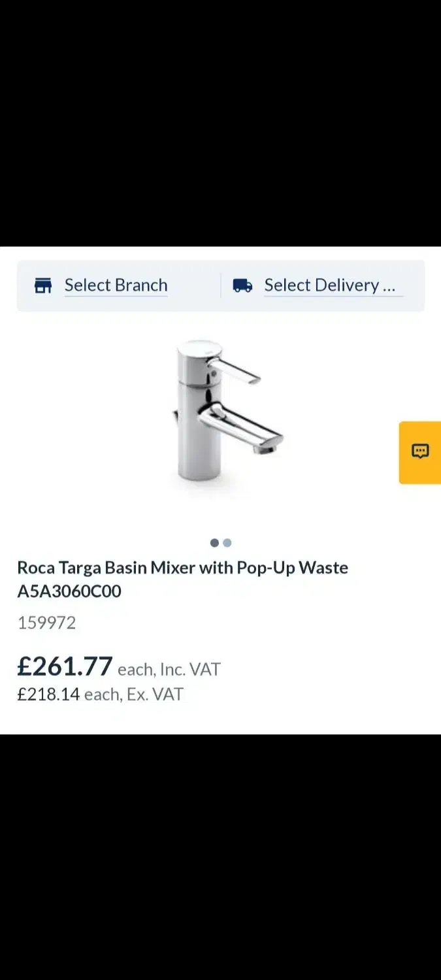Screen dimensions: 441x980
Task: Click the £261.77 price
Action: (65, 667)
